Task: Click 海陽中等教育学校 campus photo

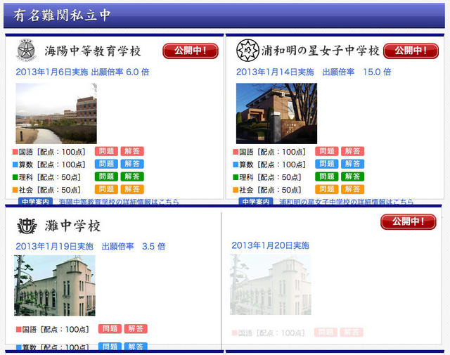Action: pos(56,113)
